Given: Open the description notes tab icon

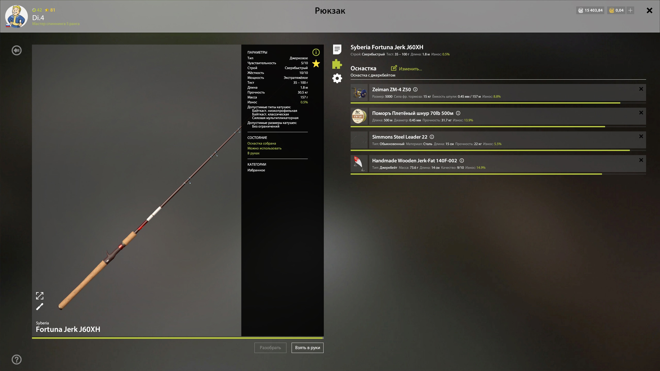Looking at the screenshot, I should 337,49.
